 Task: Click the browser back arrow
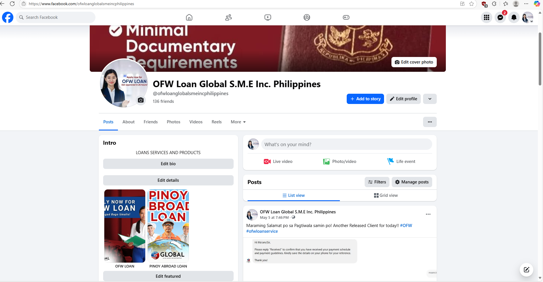tap(2, 4)
